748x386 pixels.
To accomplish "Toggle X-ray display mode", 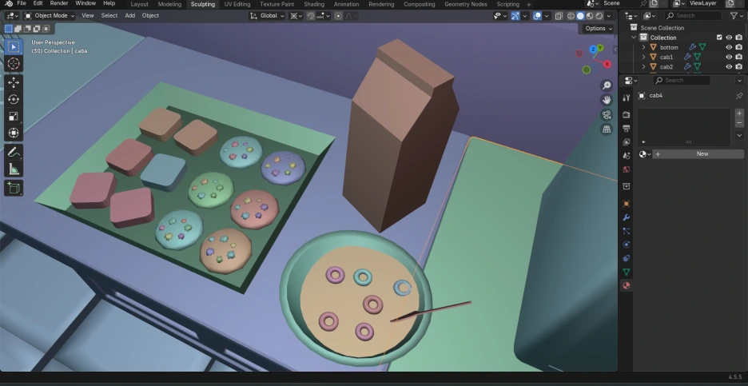I will click(x=559, y=16).
